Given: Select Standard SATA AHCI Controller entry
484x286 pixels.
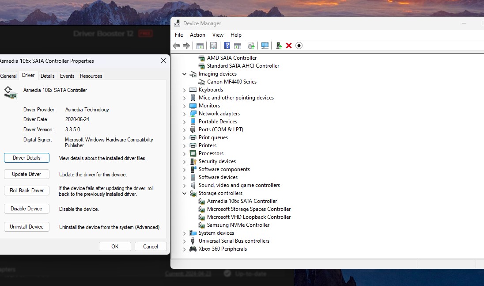Looking at the screenshot, I should (243, 66).
